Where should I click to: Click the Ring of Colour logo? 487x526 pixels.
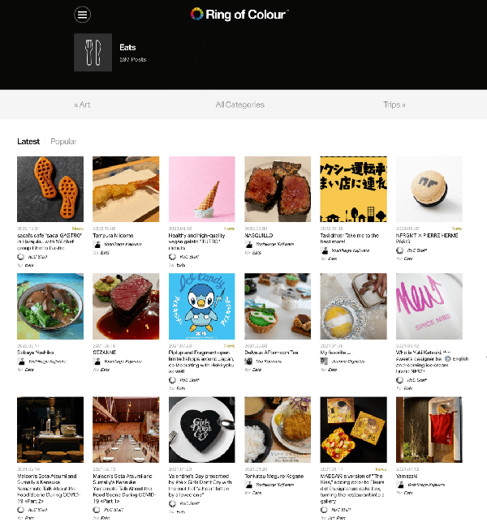click(239, 15)
